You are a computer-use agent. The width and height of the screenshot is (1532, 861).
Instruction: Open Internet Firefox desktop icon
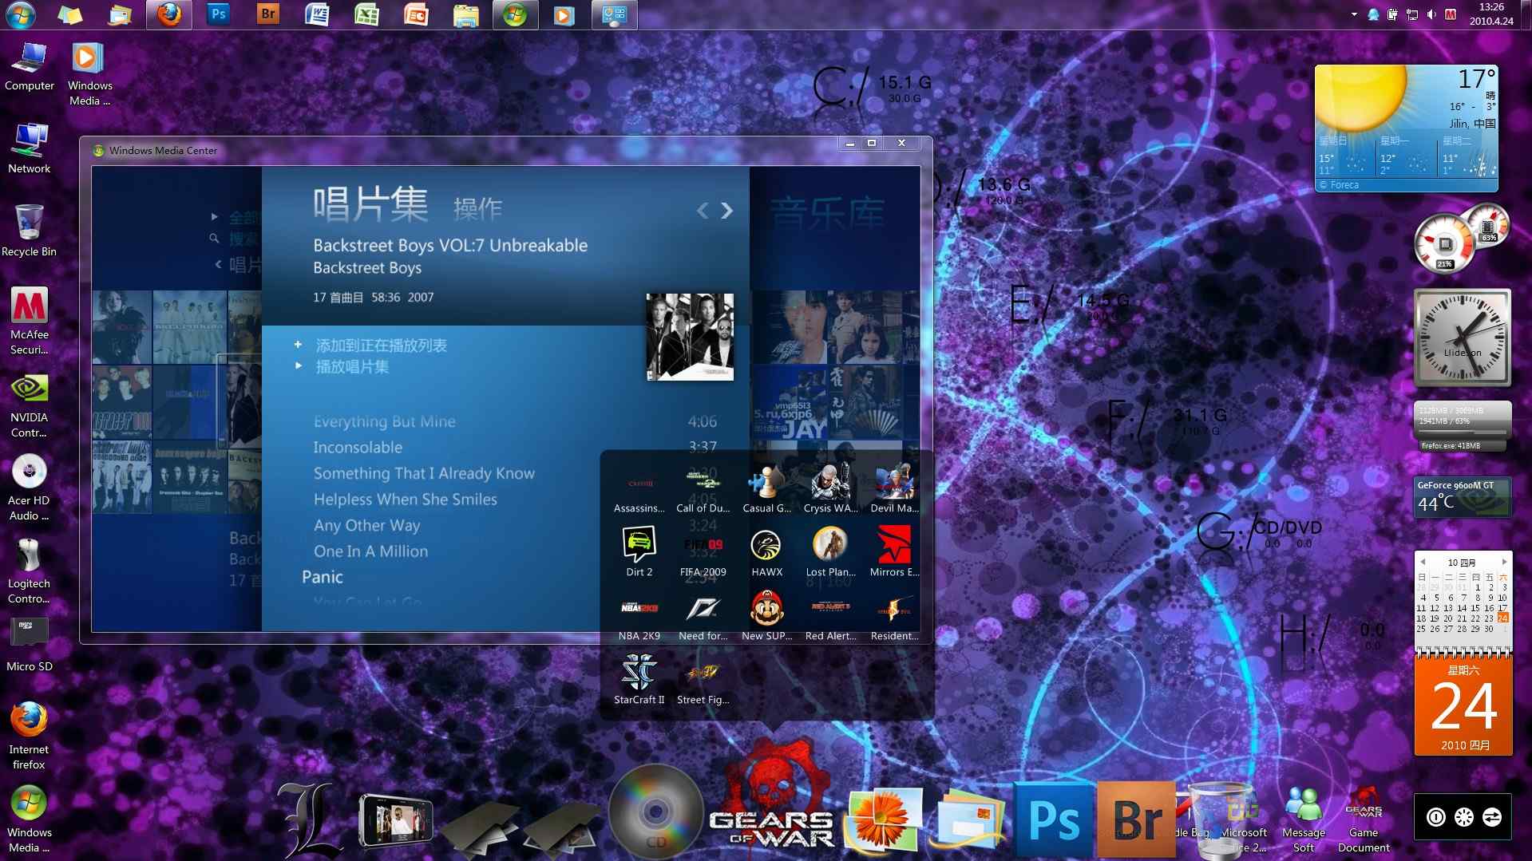[x=29, y=735]
